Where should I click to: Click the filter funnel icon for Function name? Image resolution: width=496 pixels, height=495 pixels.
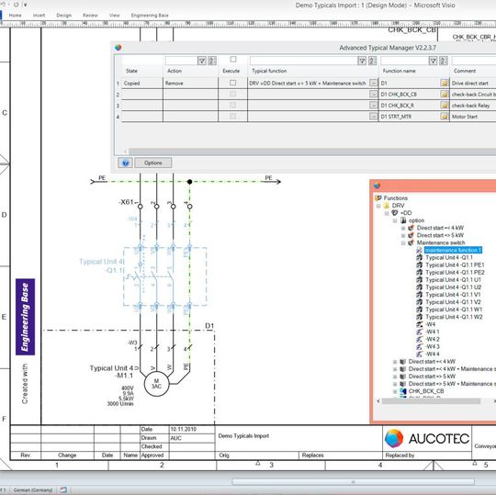[433, 61]
